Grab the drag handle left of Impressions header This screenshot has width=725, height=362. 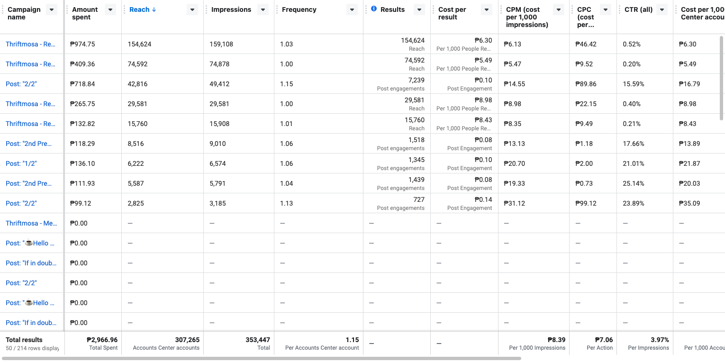coord(207,9)
